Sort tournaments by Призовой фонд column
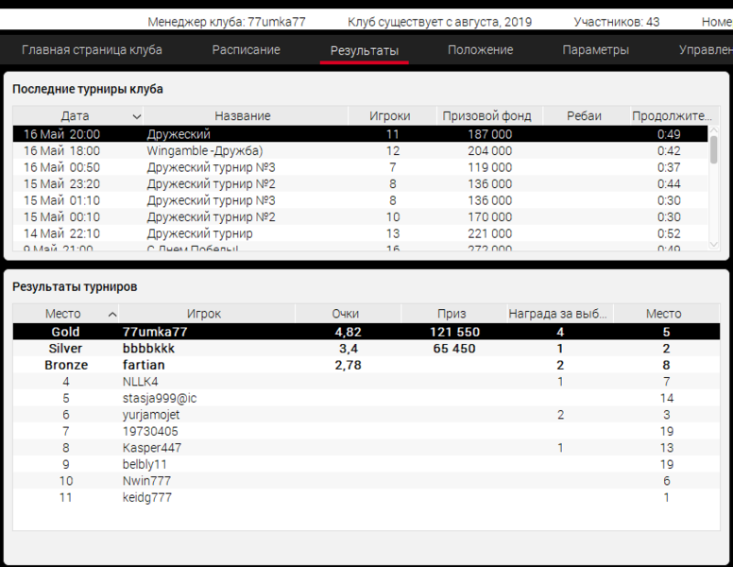Viewport: 733px width, 567px height. pyautogui.click(x=486, y=116)
